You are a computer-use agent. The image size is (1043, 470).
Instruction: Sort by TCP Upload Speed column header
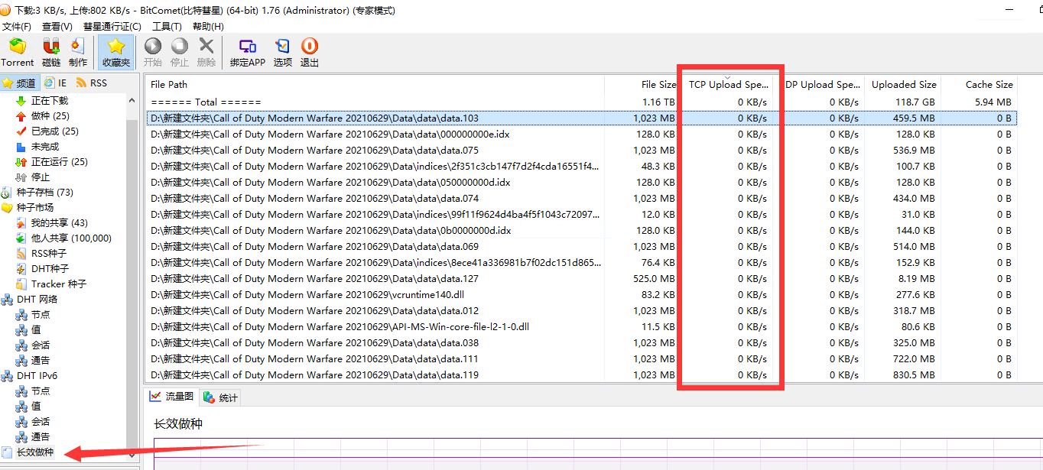click(x=726, y=85)
